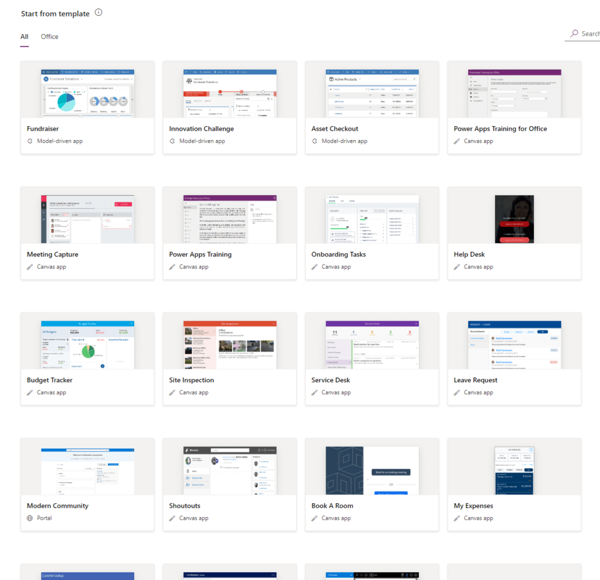Click canvas pencil icon under Power Apps Training for Office
Viewport: 600px width, 580px height.
point(457,141)
